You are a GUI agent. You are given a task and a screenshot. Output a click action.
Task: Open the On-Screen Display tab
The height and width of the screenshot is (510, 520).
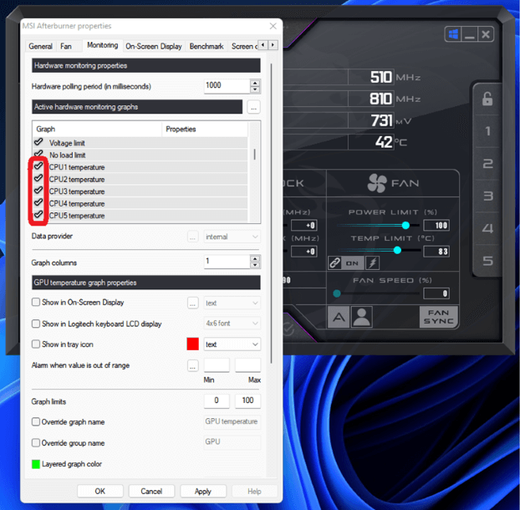click(x=154, y=46)
